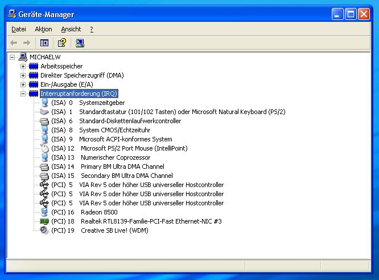Click the Diskettenlaufwerkcontroller icon
Image resolution: width=379 pixels, height=280 pixels.
(x=44, y=121)
